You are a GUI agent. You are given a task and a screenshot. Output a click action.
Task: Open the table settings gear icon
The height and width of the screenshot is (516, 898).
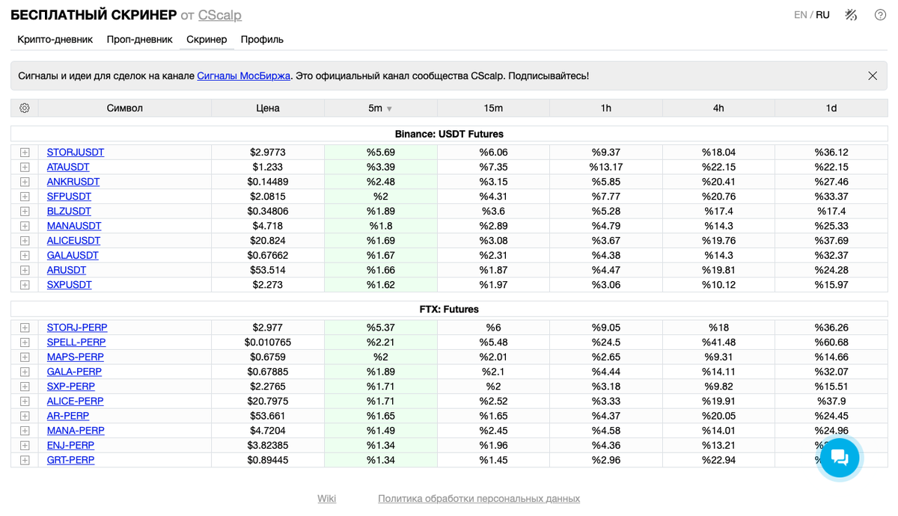pos(25,108)
